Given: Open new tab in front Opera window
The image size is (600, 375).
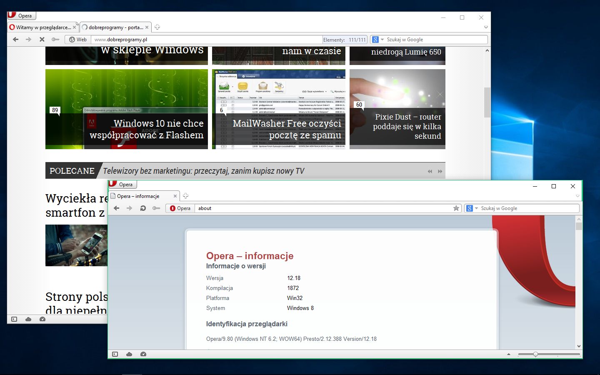Looking at the screenshot, I should [x=185, y=196].
